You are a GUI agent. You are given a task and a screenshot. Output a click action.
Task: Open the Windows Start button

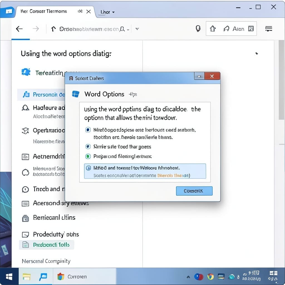pyautogui.click(x=9, y=277)
